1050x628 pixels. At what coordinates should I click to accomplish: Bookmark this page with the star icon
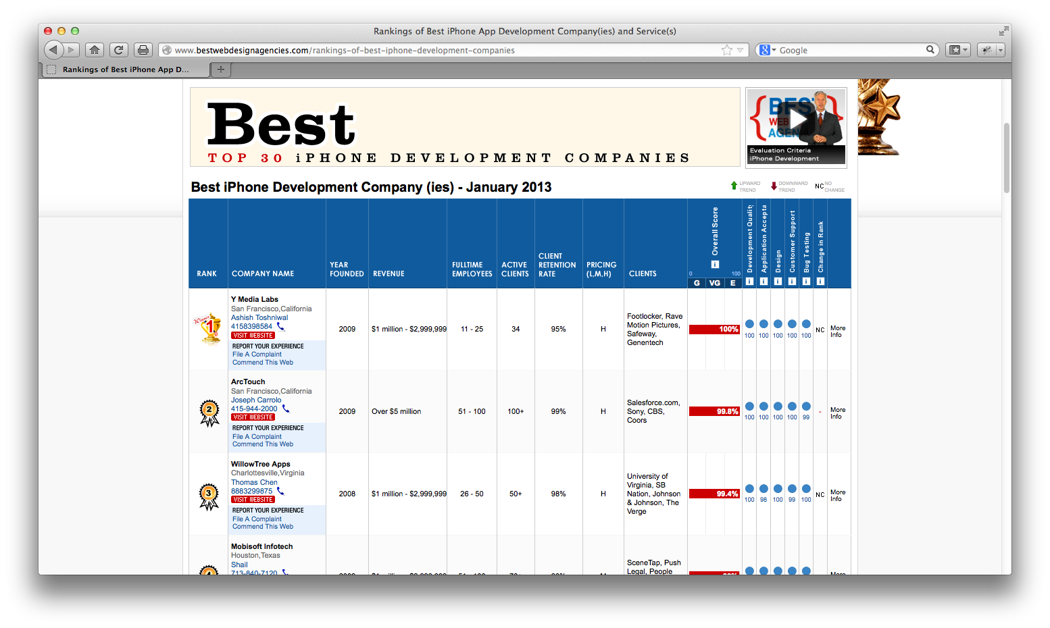pyautogui.click(x=727, y=50)
